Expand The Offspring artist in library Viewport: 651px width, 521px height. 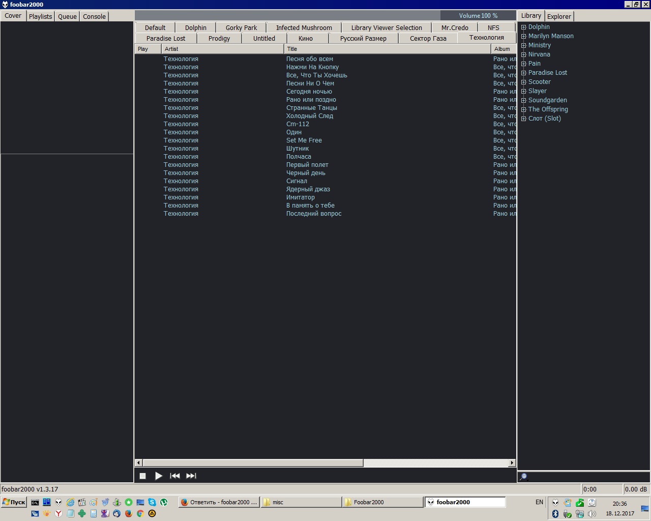[523, 109]
